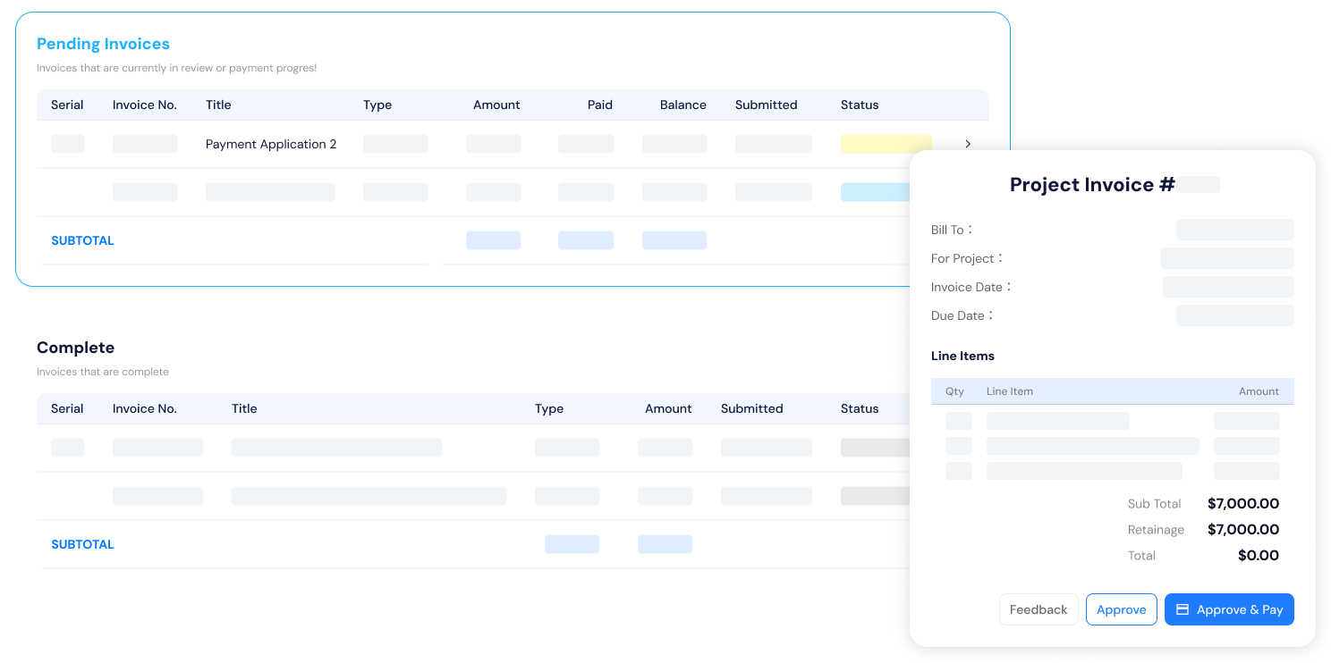Click the credit card icon in Approve & Pay
The width and height of the screenshot is (1331, 663).
[x=1182, y=609]
